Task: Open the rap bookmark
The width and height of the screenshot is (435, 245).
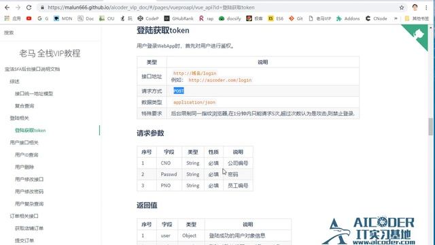Action: [206, 18]
